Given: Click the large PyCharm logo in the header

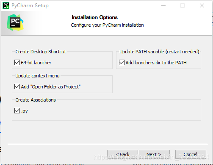Looking at the screenshot, I should point(15,22).
